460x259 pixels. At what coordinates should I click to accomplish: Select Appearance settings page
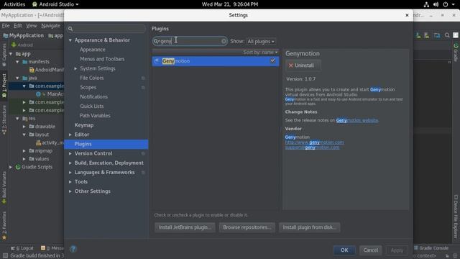pos(93,50)
